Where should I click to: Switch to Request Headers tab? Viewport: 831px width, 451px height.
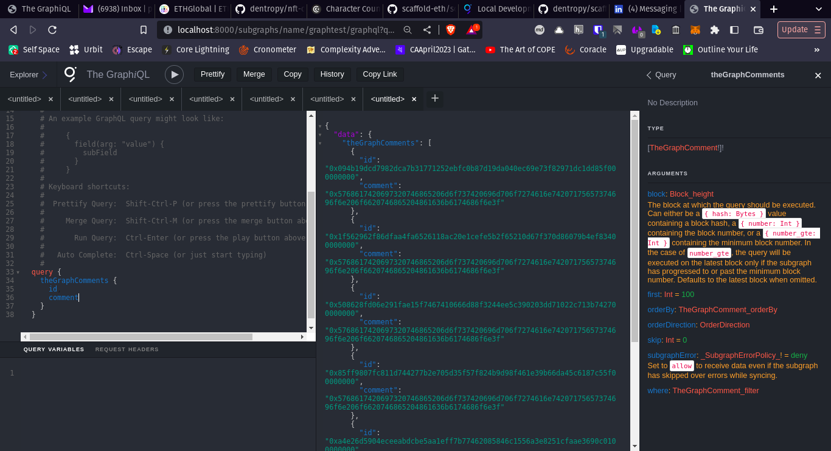pyautogui.click(x=127, y=349)
